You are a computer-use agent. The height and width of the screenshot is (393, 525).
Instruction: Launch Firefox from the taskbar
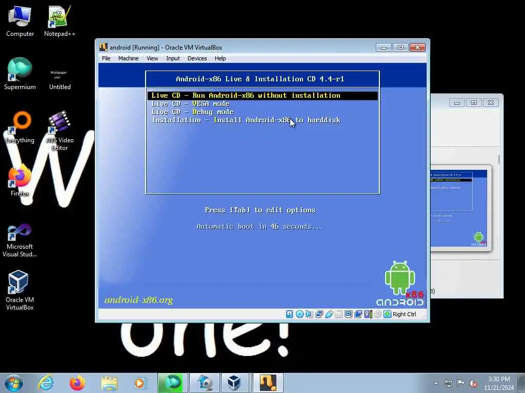point(77,383)
